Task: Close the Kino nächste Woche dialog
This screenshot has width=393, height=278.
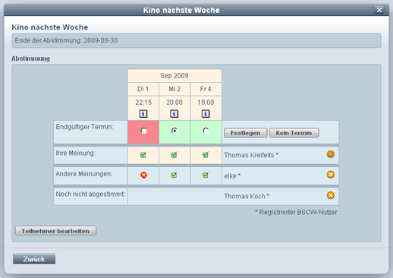Action: pos(379,10)
